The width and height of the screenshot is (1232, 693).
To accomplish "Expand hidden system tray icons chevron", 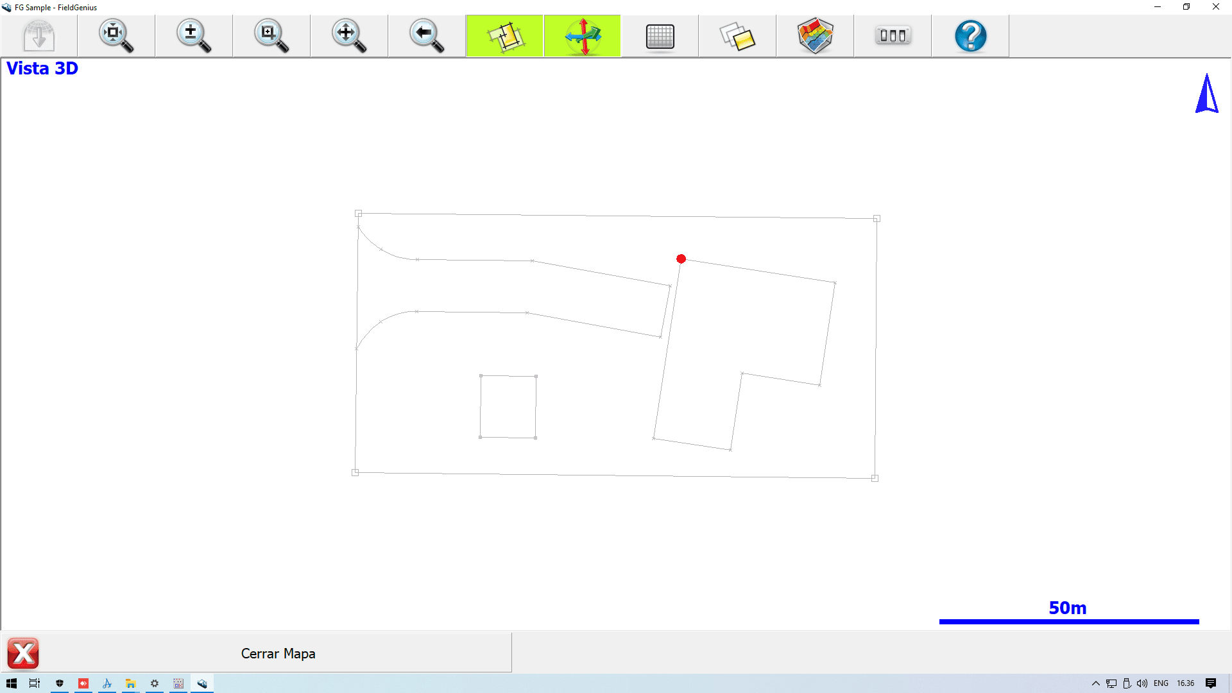I will click(x=1095, y=683).
